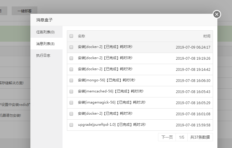Switch to the 消息列表(8) tab

(x=46, y=44)
